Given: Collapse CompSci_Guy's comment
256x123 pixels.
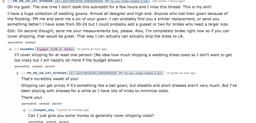Looking at the screenshot, I should pyautogui.click(x=30, y=110).
